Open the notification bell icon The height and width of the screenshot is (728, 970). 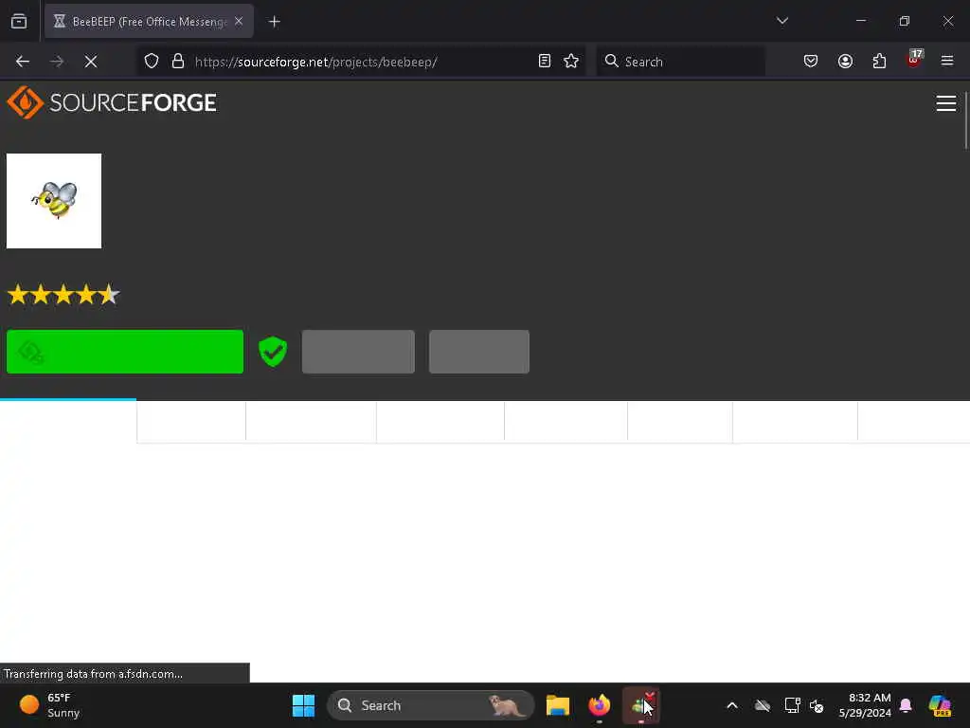tap(906, 705)
